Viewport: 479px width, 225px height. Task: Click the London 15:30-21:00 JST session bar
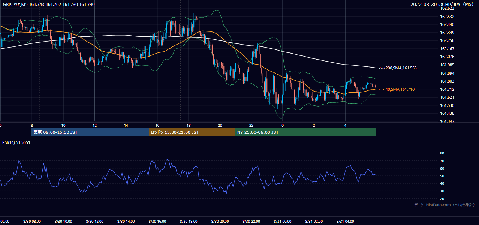pos(192,132)
